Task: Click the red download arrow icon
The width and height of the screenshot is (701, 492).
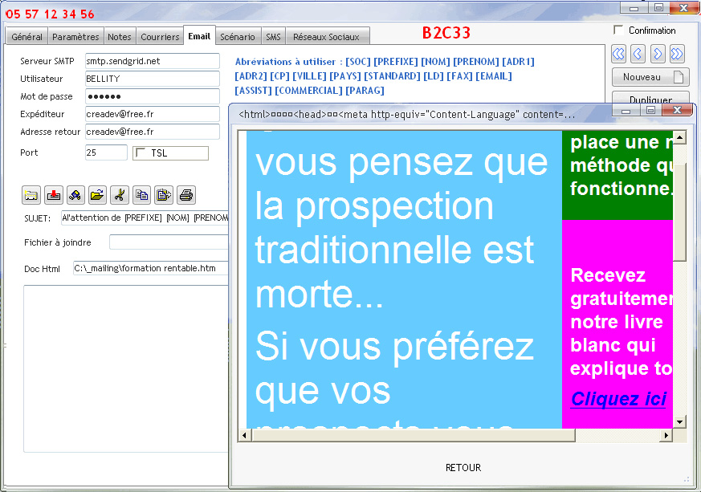Action: pos(54,194)
